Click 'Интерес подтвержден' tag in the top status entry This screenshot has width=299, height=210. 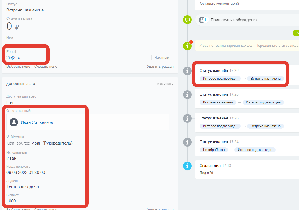click(220, 79)
